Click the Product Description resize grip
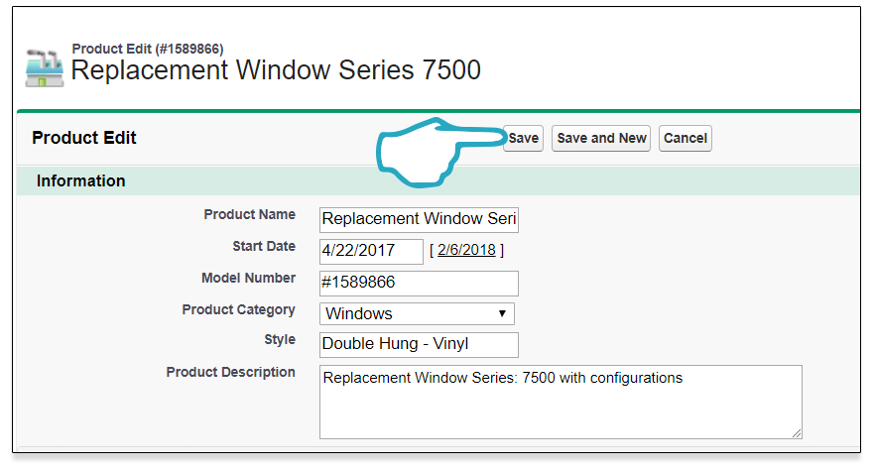Screen dimensions: 874x470 click(x=797, y=433)
